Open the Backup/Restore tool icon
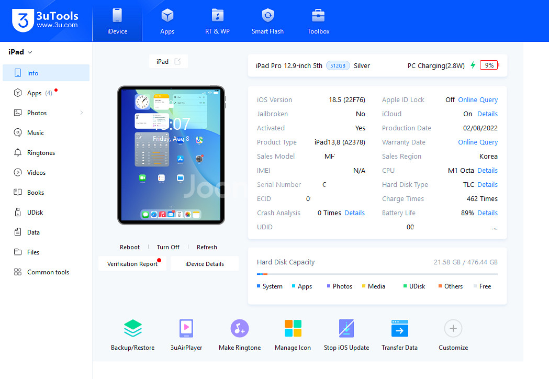549x379 pixels. tap(133, 328)
